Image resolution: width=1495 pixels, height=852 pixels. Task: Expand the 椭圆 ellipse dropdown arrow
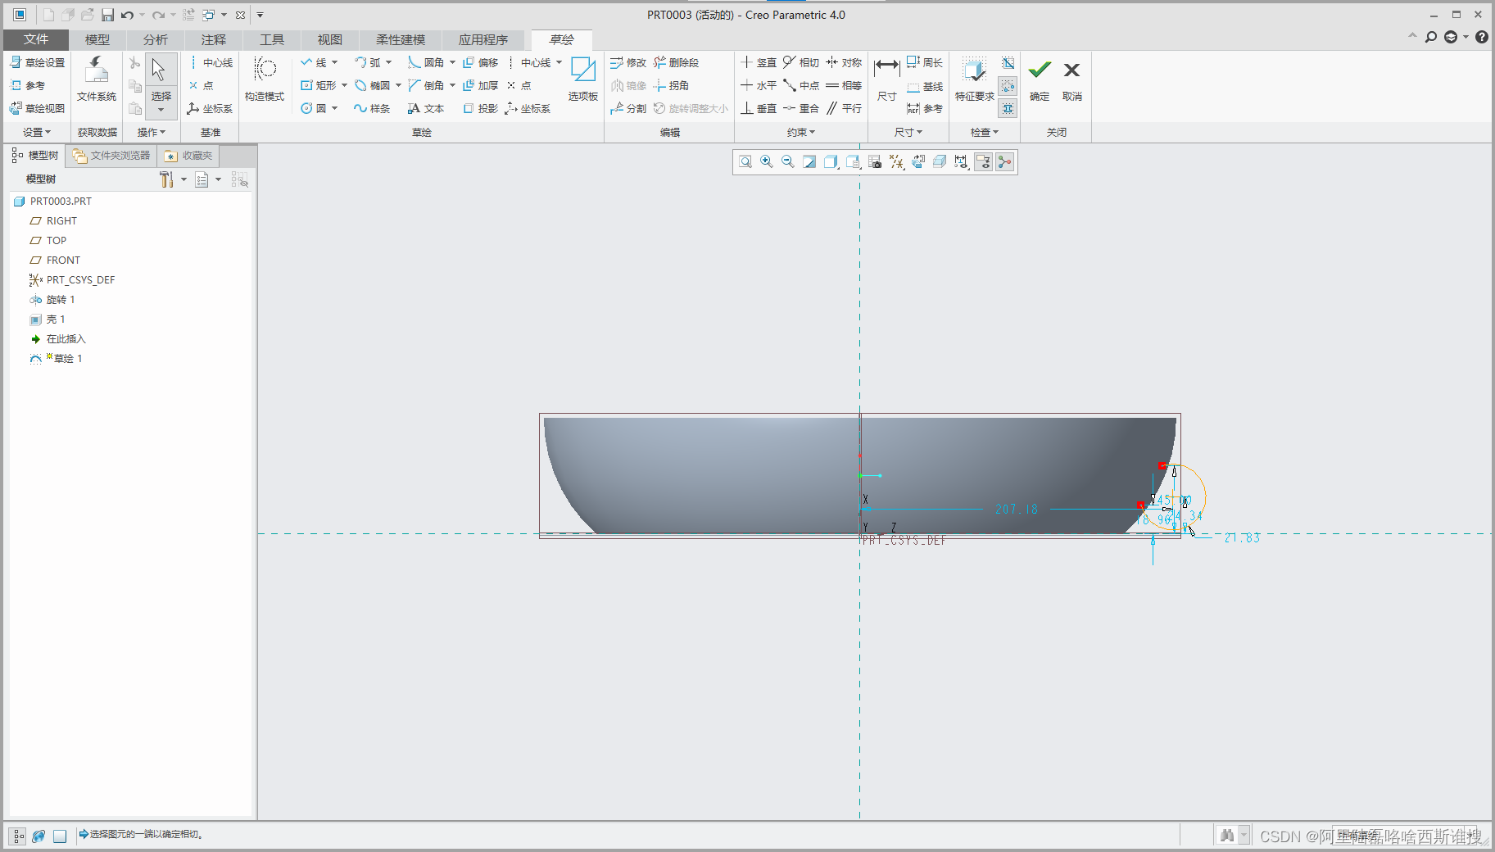(399, 85)
